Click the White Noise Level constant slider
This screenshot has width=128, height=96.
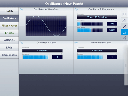coord(90,57)
